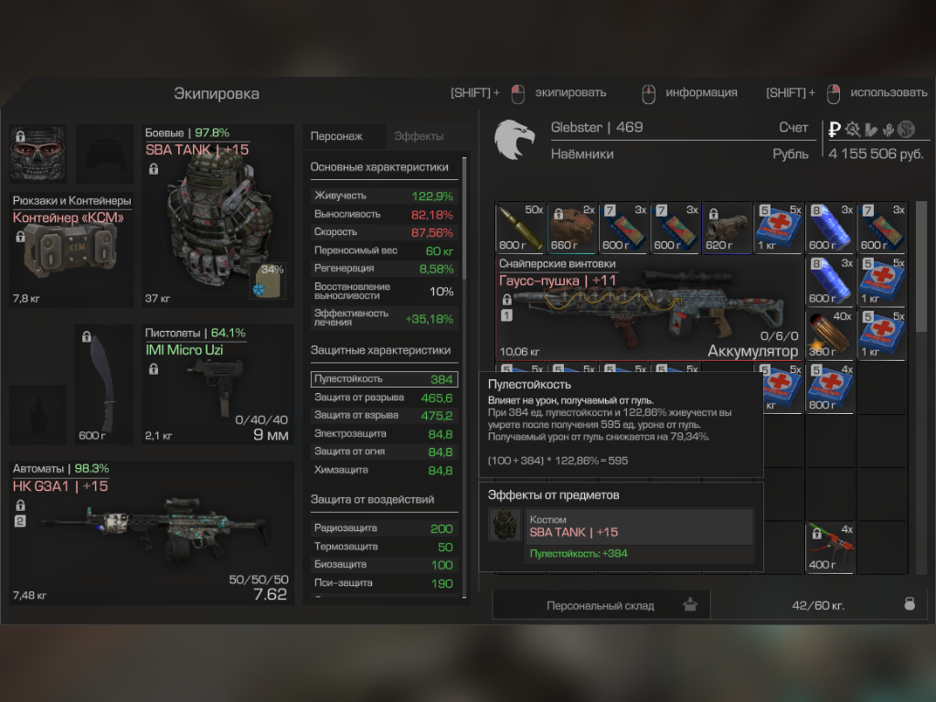Click the Радиозащита stat row
Image resolution: width=936 pixels, height=702 pixels.
(x=384, y=528)
